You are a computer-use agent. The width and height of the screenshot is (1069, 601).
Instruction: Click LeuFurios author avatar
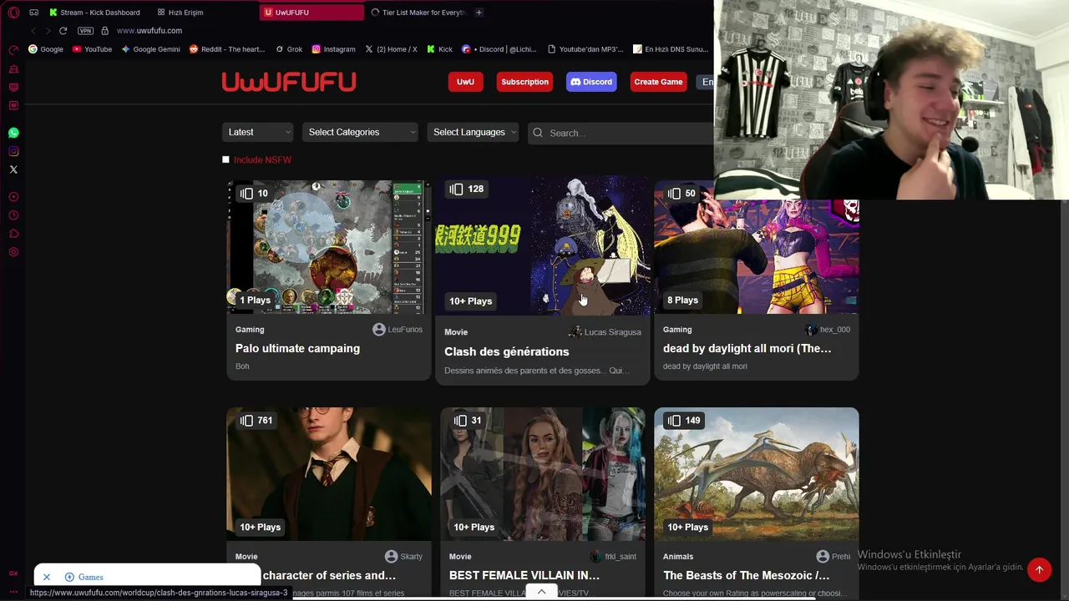pos(379,330)
